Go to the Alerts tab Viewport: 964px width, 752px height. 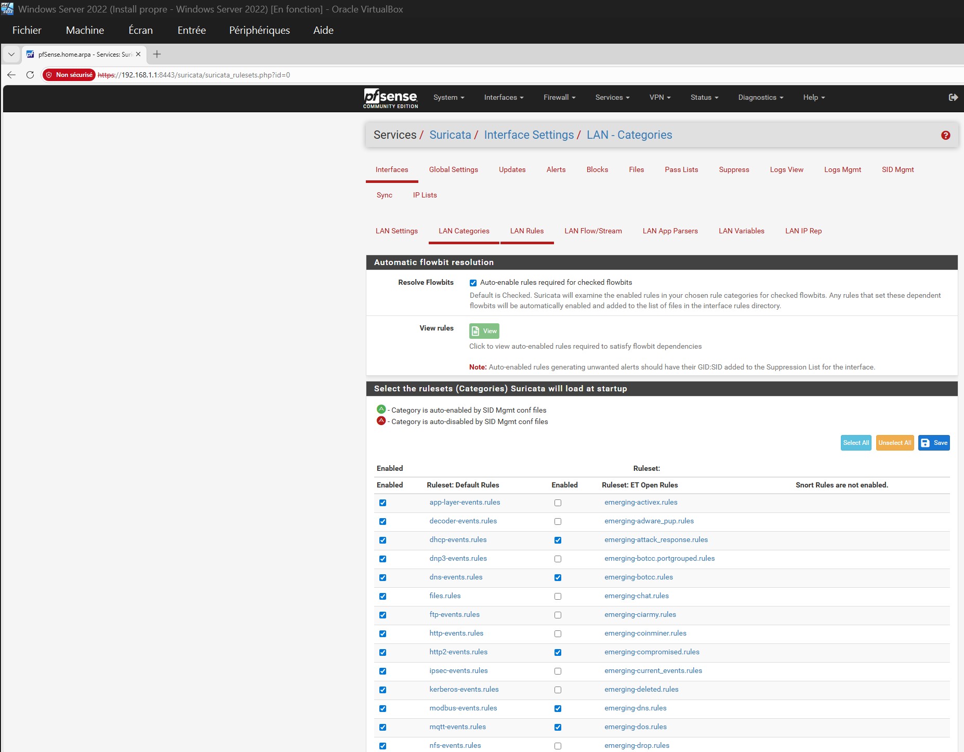556,170
